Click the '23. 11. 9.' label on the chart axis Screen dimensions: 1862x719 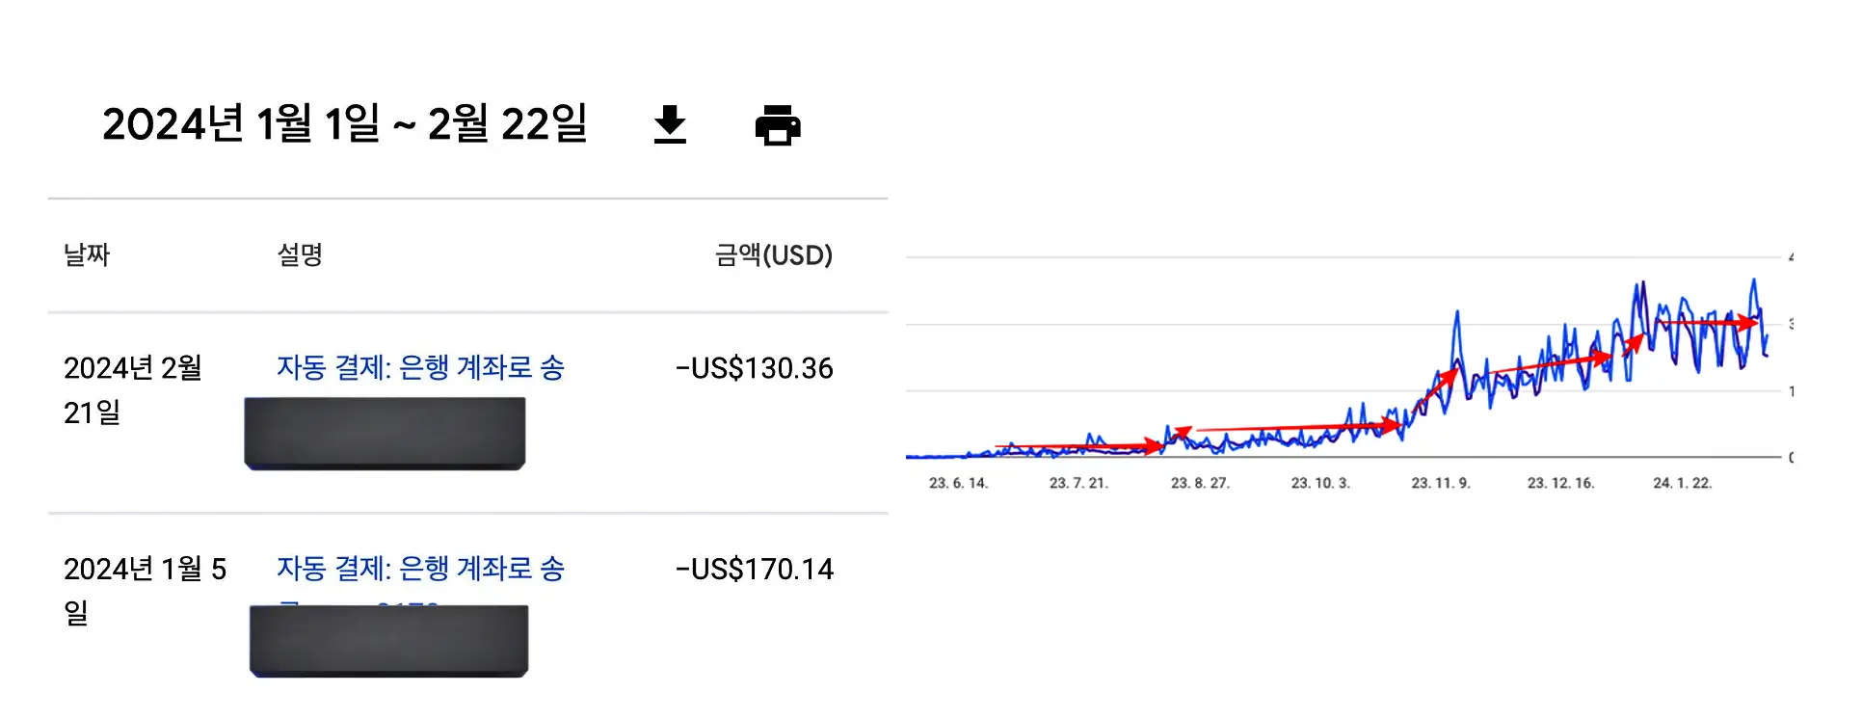coord(1440,482)
